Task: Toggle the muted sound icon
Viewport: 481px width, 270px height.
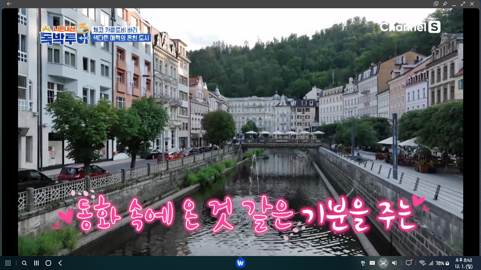Action: 394,263
